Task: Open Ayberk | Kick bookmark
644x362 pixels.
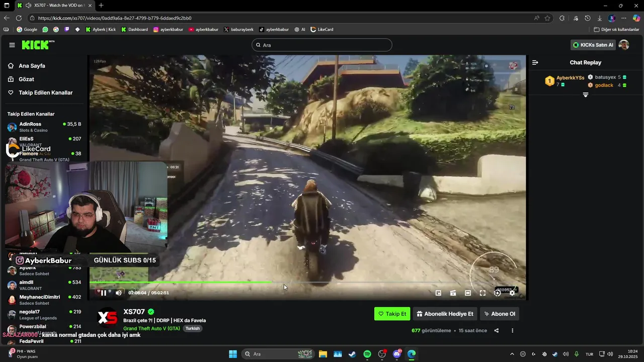Action: pyautogui.click(x=101, y=30)
